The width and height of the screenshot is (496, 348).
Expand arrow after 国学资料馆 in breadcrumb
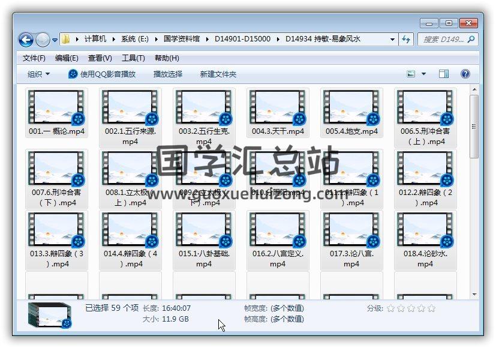(207, 39)
